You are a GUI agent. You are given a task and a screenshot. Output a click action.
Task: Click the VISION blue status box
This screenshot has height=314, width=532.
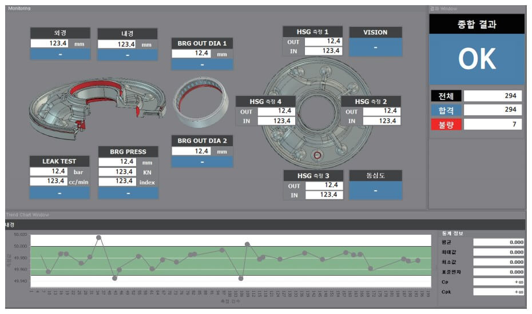coord(375,47)
